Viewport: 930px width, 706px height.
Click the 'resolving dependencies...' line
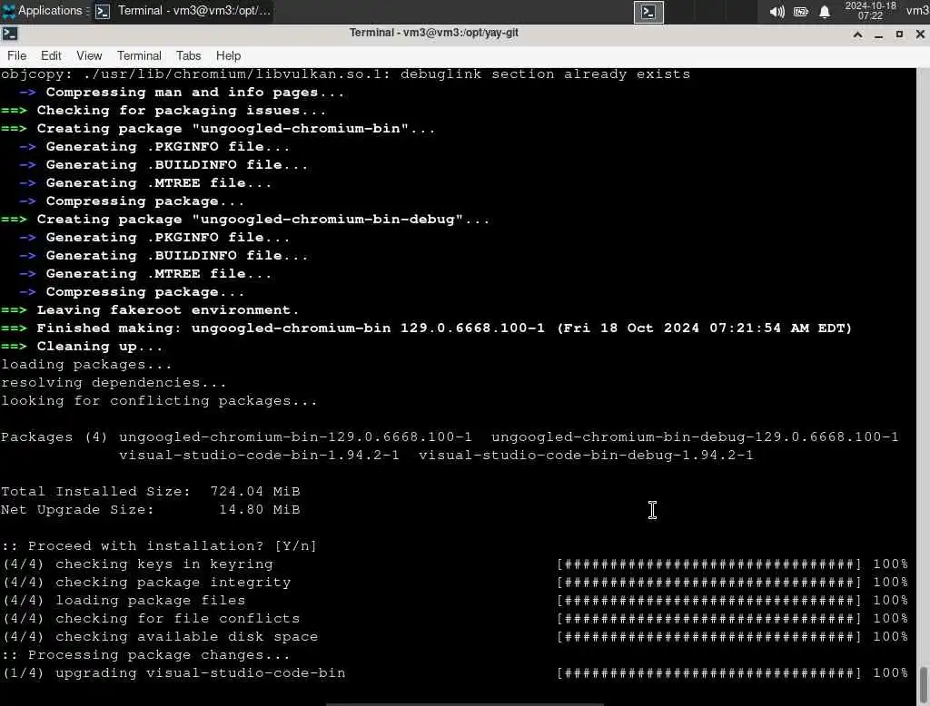tap(114, 383)
